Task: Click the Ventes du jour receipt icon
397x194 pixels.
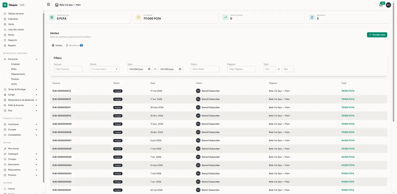Action: tap(52, 17)
